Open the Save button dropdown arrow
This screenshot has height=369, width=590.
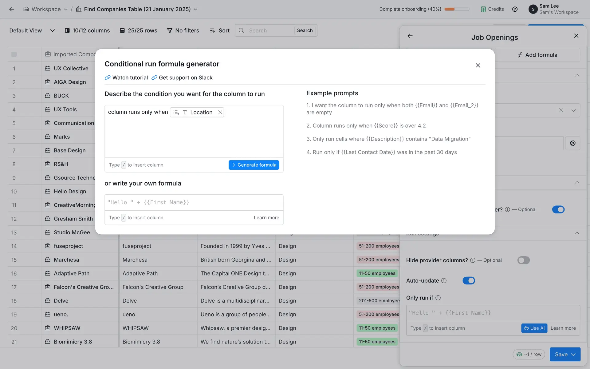tap(573, 354)
